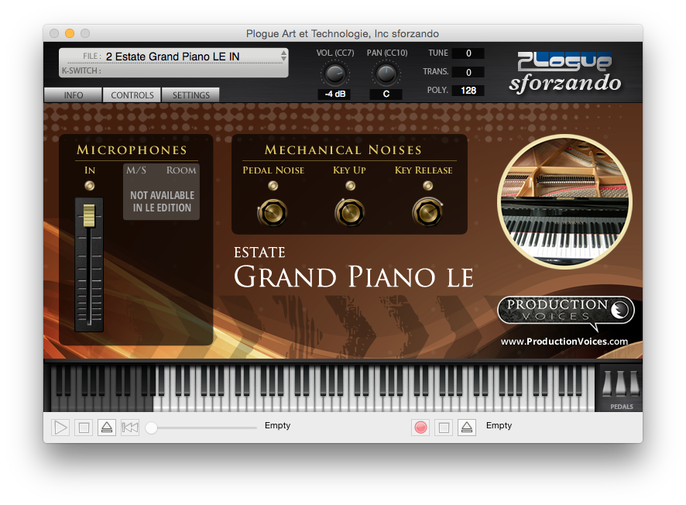Click the Plogue sforzando logo

point(564,73)
